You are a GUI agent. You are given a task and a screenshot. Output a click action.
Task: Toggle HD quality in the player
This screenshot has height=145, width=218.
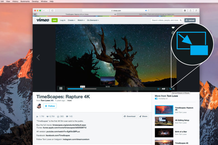[x=163, y=89]
